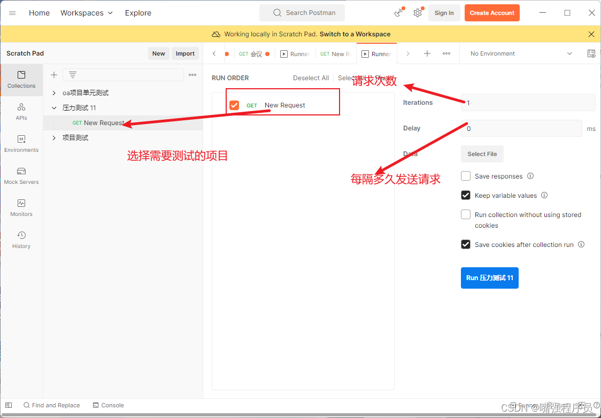The height and width of the screenshot is (418, 601).
Task: Click the Import button
Action: click(x=185, y=53)
